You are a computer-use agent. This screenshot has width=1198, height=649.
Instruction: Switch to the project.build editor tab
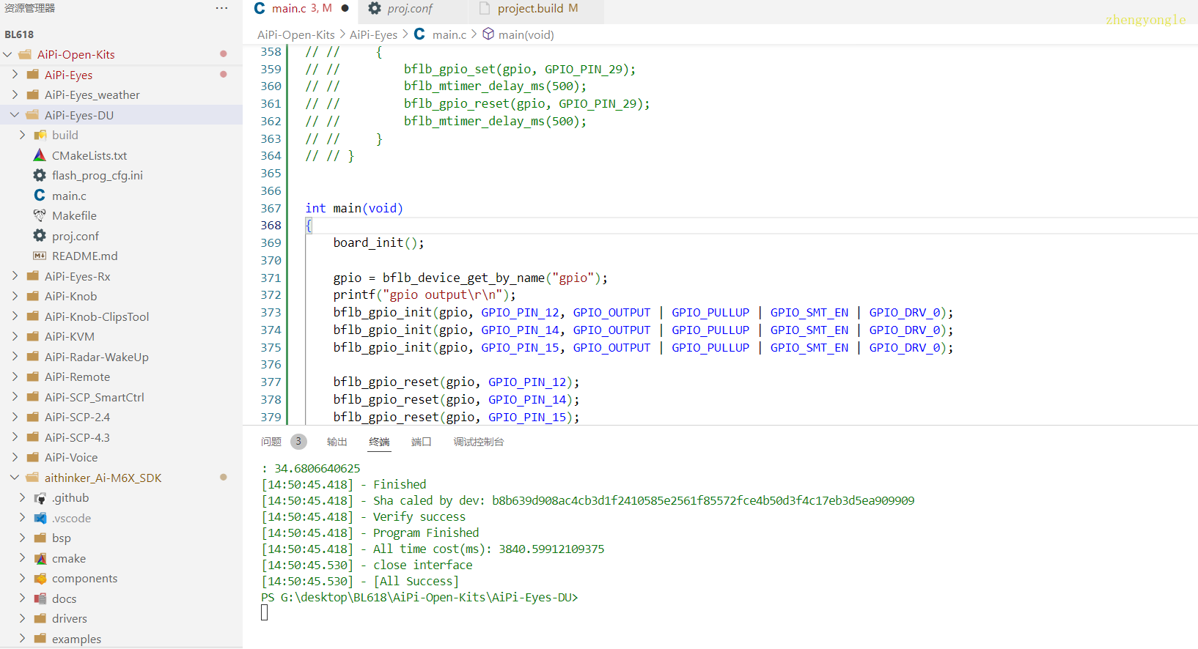(537, 9)
